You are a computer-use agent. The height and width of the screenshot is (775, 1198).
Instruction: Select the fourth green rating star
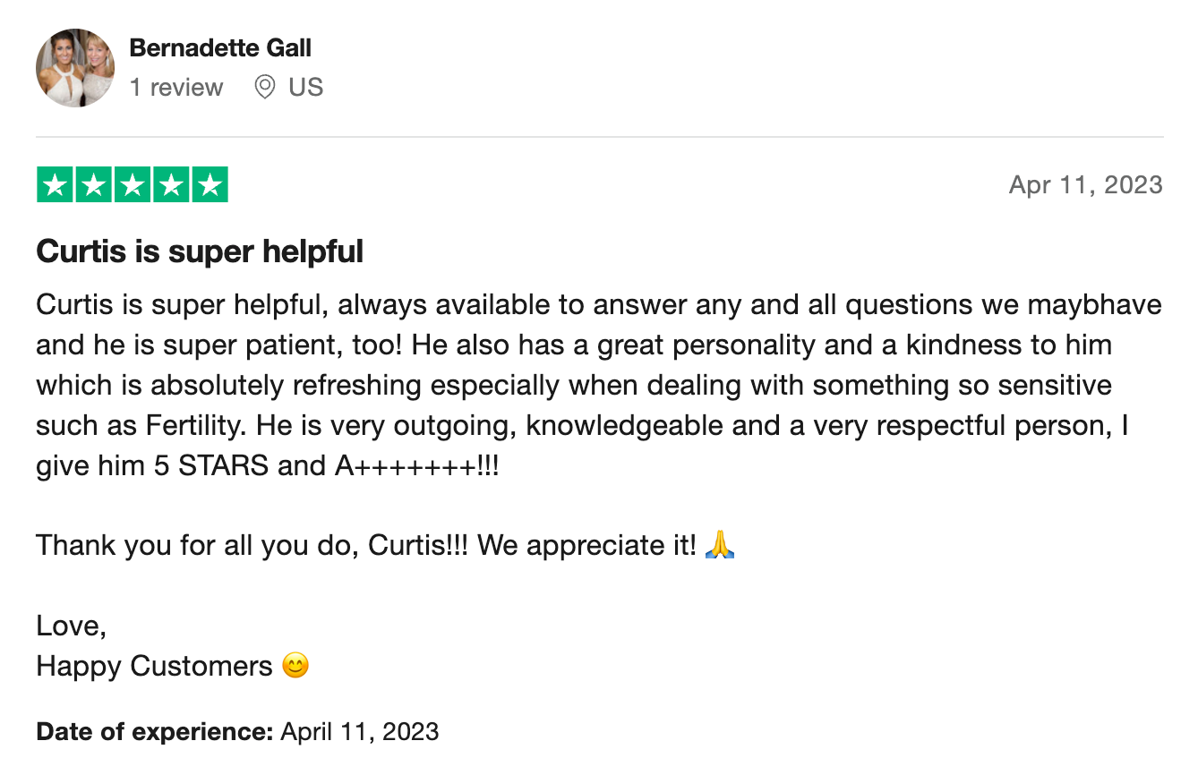coord(171,184)
